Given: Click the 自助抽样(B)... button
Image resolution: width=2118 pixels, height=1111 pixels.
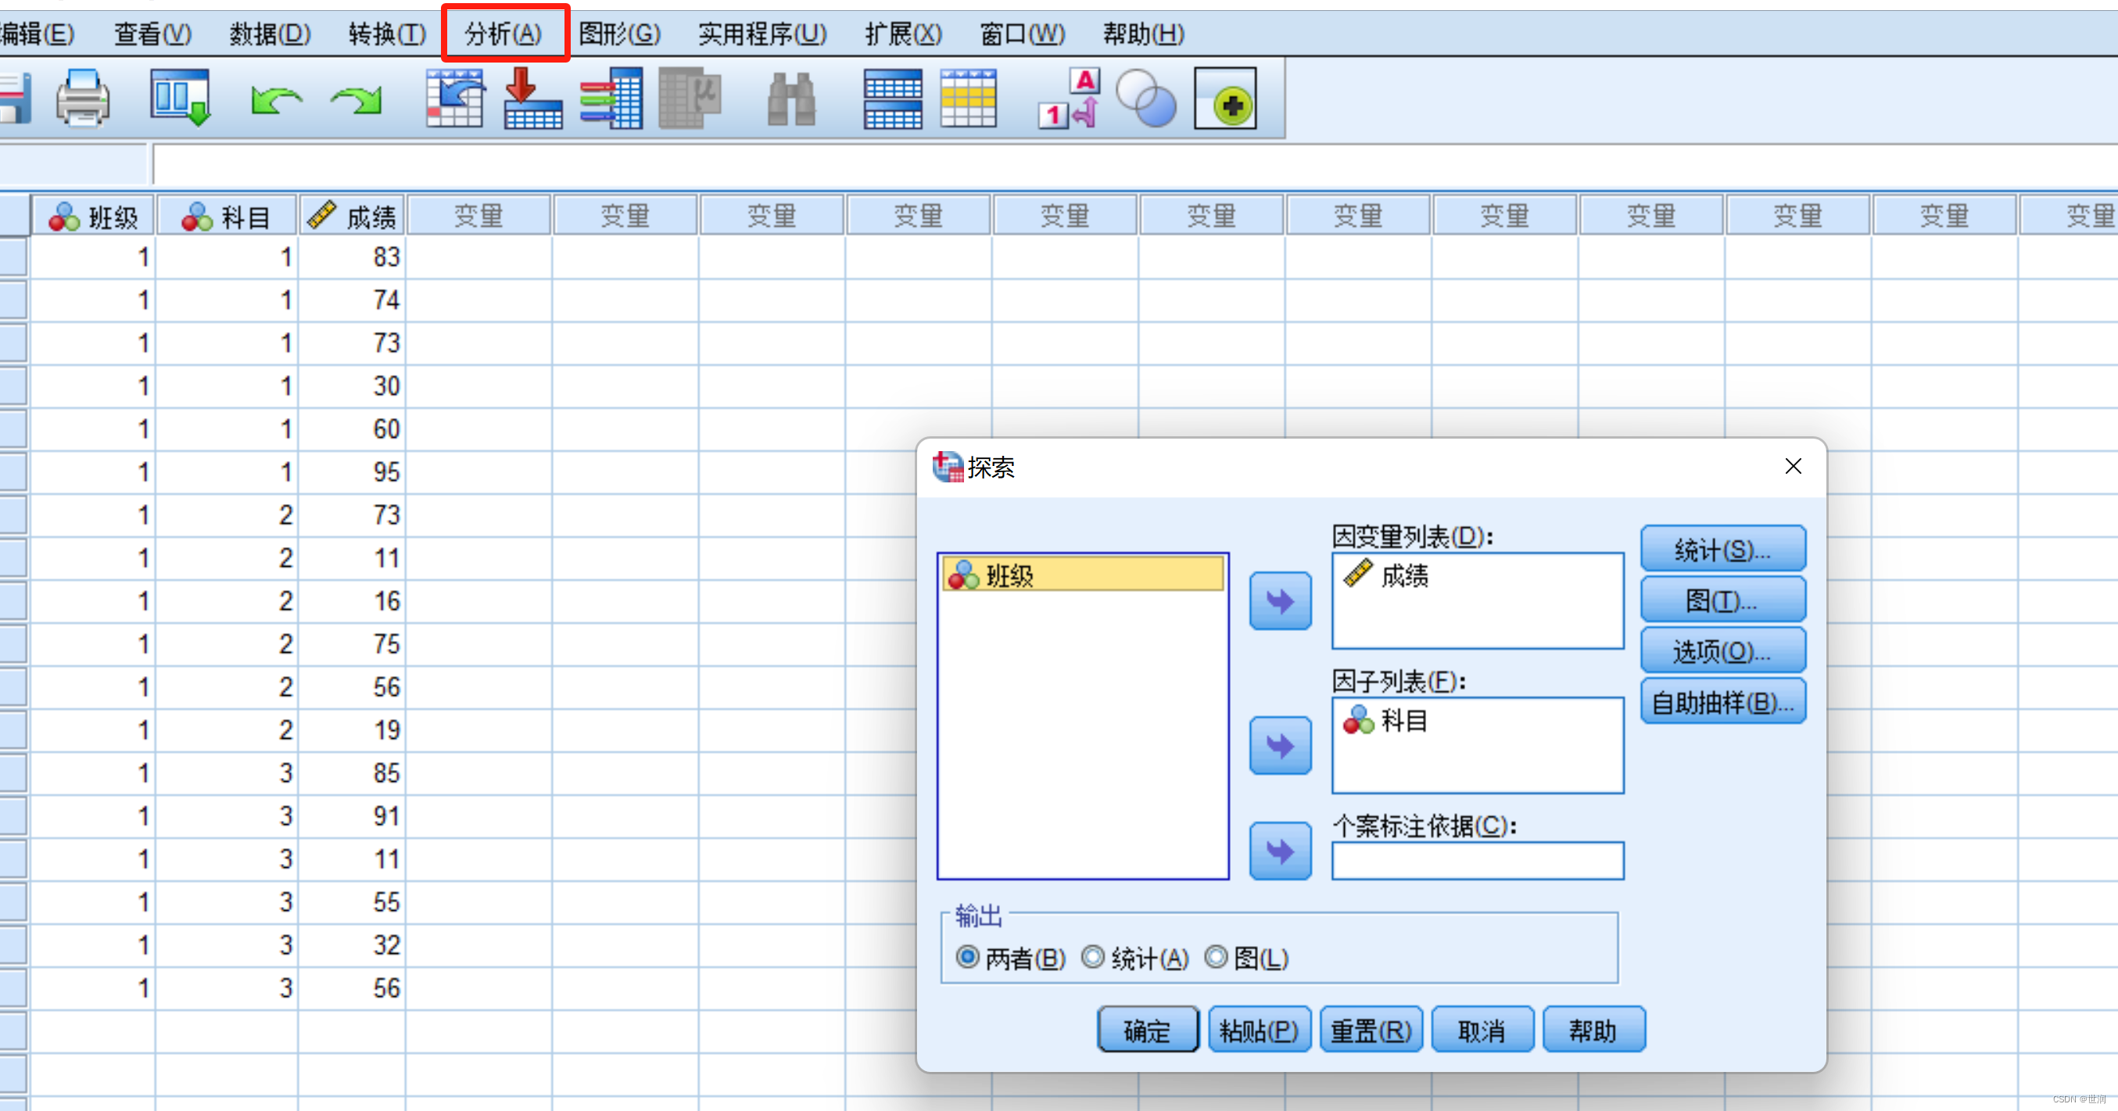Looking at the screenshot, I should click(1722, 702).
